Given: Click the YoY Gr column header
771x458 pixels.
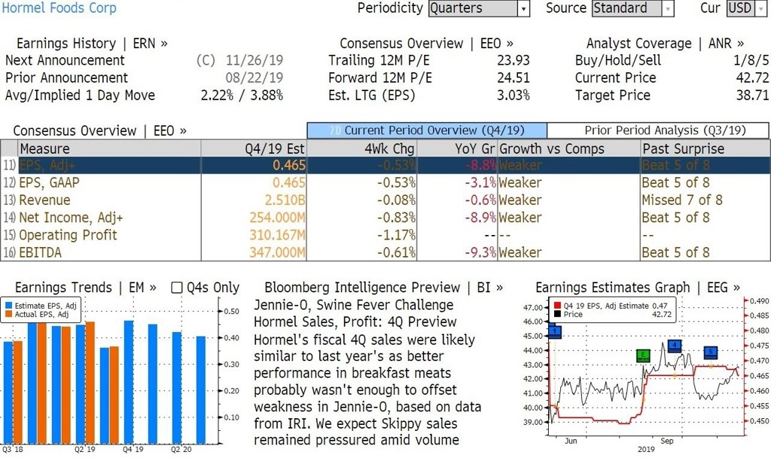Looking at the screenshot, I should (457, 148).
